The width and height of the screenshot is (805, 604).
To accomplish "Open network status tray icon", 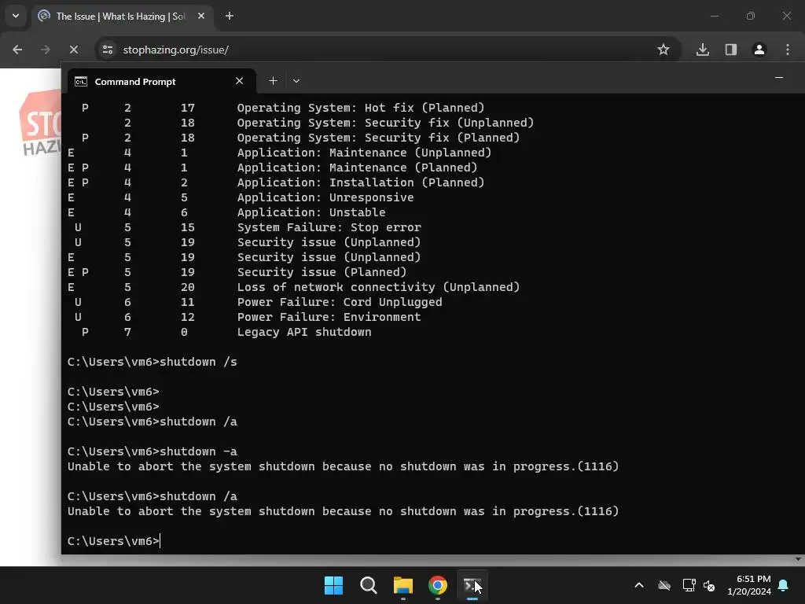I will tap(689, 585).
